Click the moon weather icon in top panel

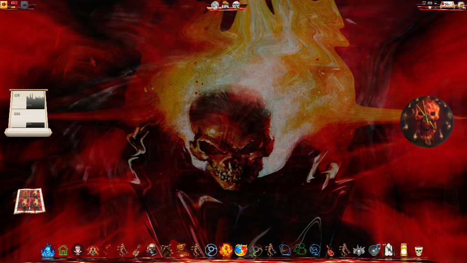215,5
